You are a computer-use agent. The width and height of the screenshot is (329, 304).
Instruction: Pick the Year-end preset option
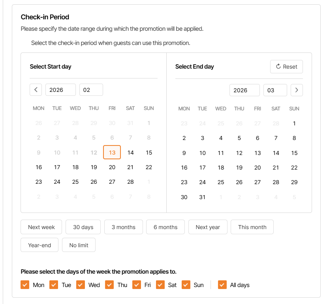[39, 245]
